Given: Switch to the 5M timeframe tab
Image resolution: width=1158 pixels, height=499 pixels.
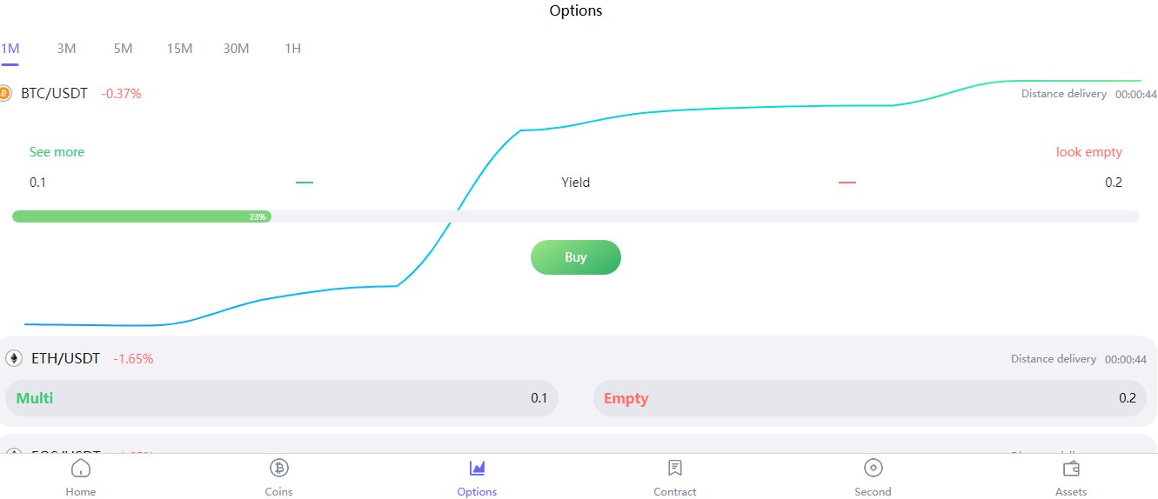Looking at the screenshot, I should pyautogui.click(x=123, y=49).
